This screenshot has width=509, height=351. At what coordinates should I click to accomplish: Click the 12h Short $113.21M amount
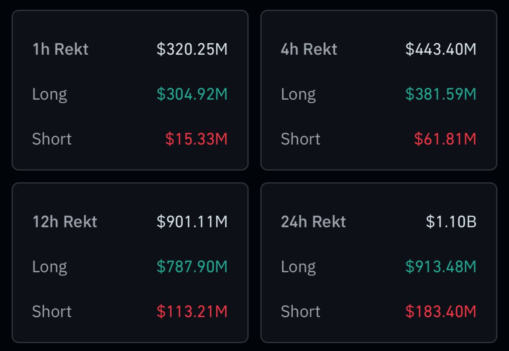(x=192, y=311)
